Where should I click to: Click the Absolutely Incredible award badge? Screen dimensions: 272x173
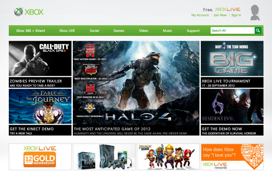[90, 108]
